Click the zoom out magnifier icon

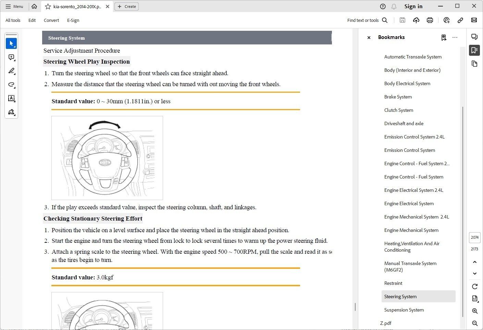[475, 323]
